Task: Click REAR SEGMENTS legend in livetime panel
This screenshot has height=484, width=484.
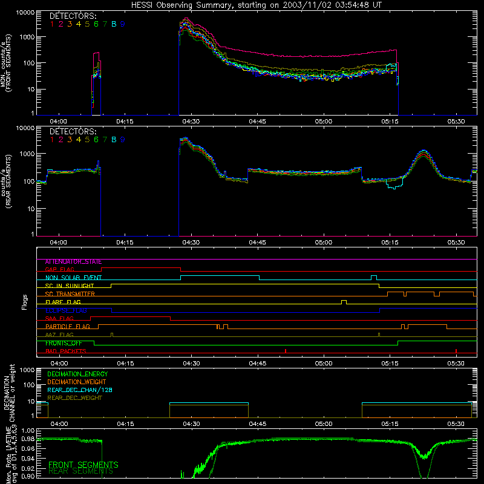Action: click(81, 471)
